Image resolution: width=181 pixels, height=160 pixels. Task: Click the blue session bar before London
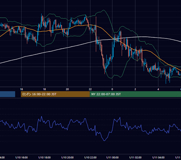[x=7, y=94]
